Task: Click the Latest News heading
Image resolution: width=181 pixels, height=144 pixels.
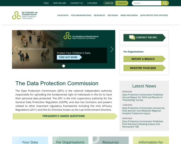Action: click(144, 86)
